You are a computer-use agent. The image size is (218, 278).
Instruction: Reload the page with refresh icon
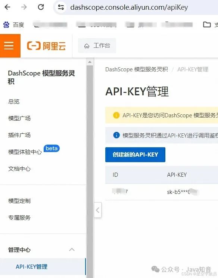point(41,7)
